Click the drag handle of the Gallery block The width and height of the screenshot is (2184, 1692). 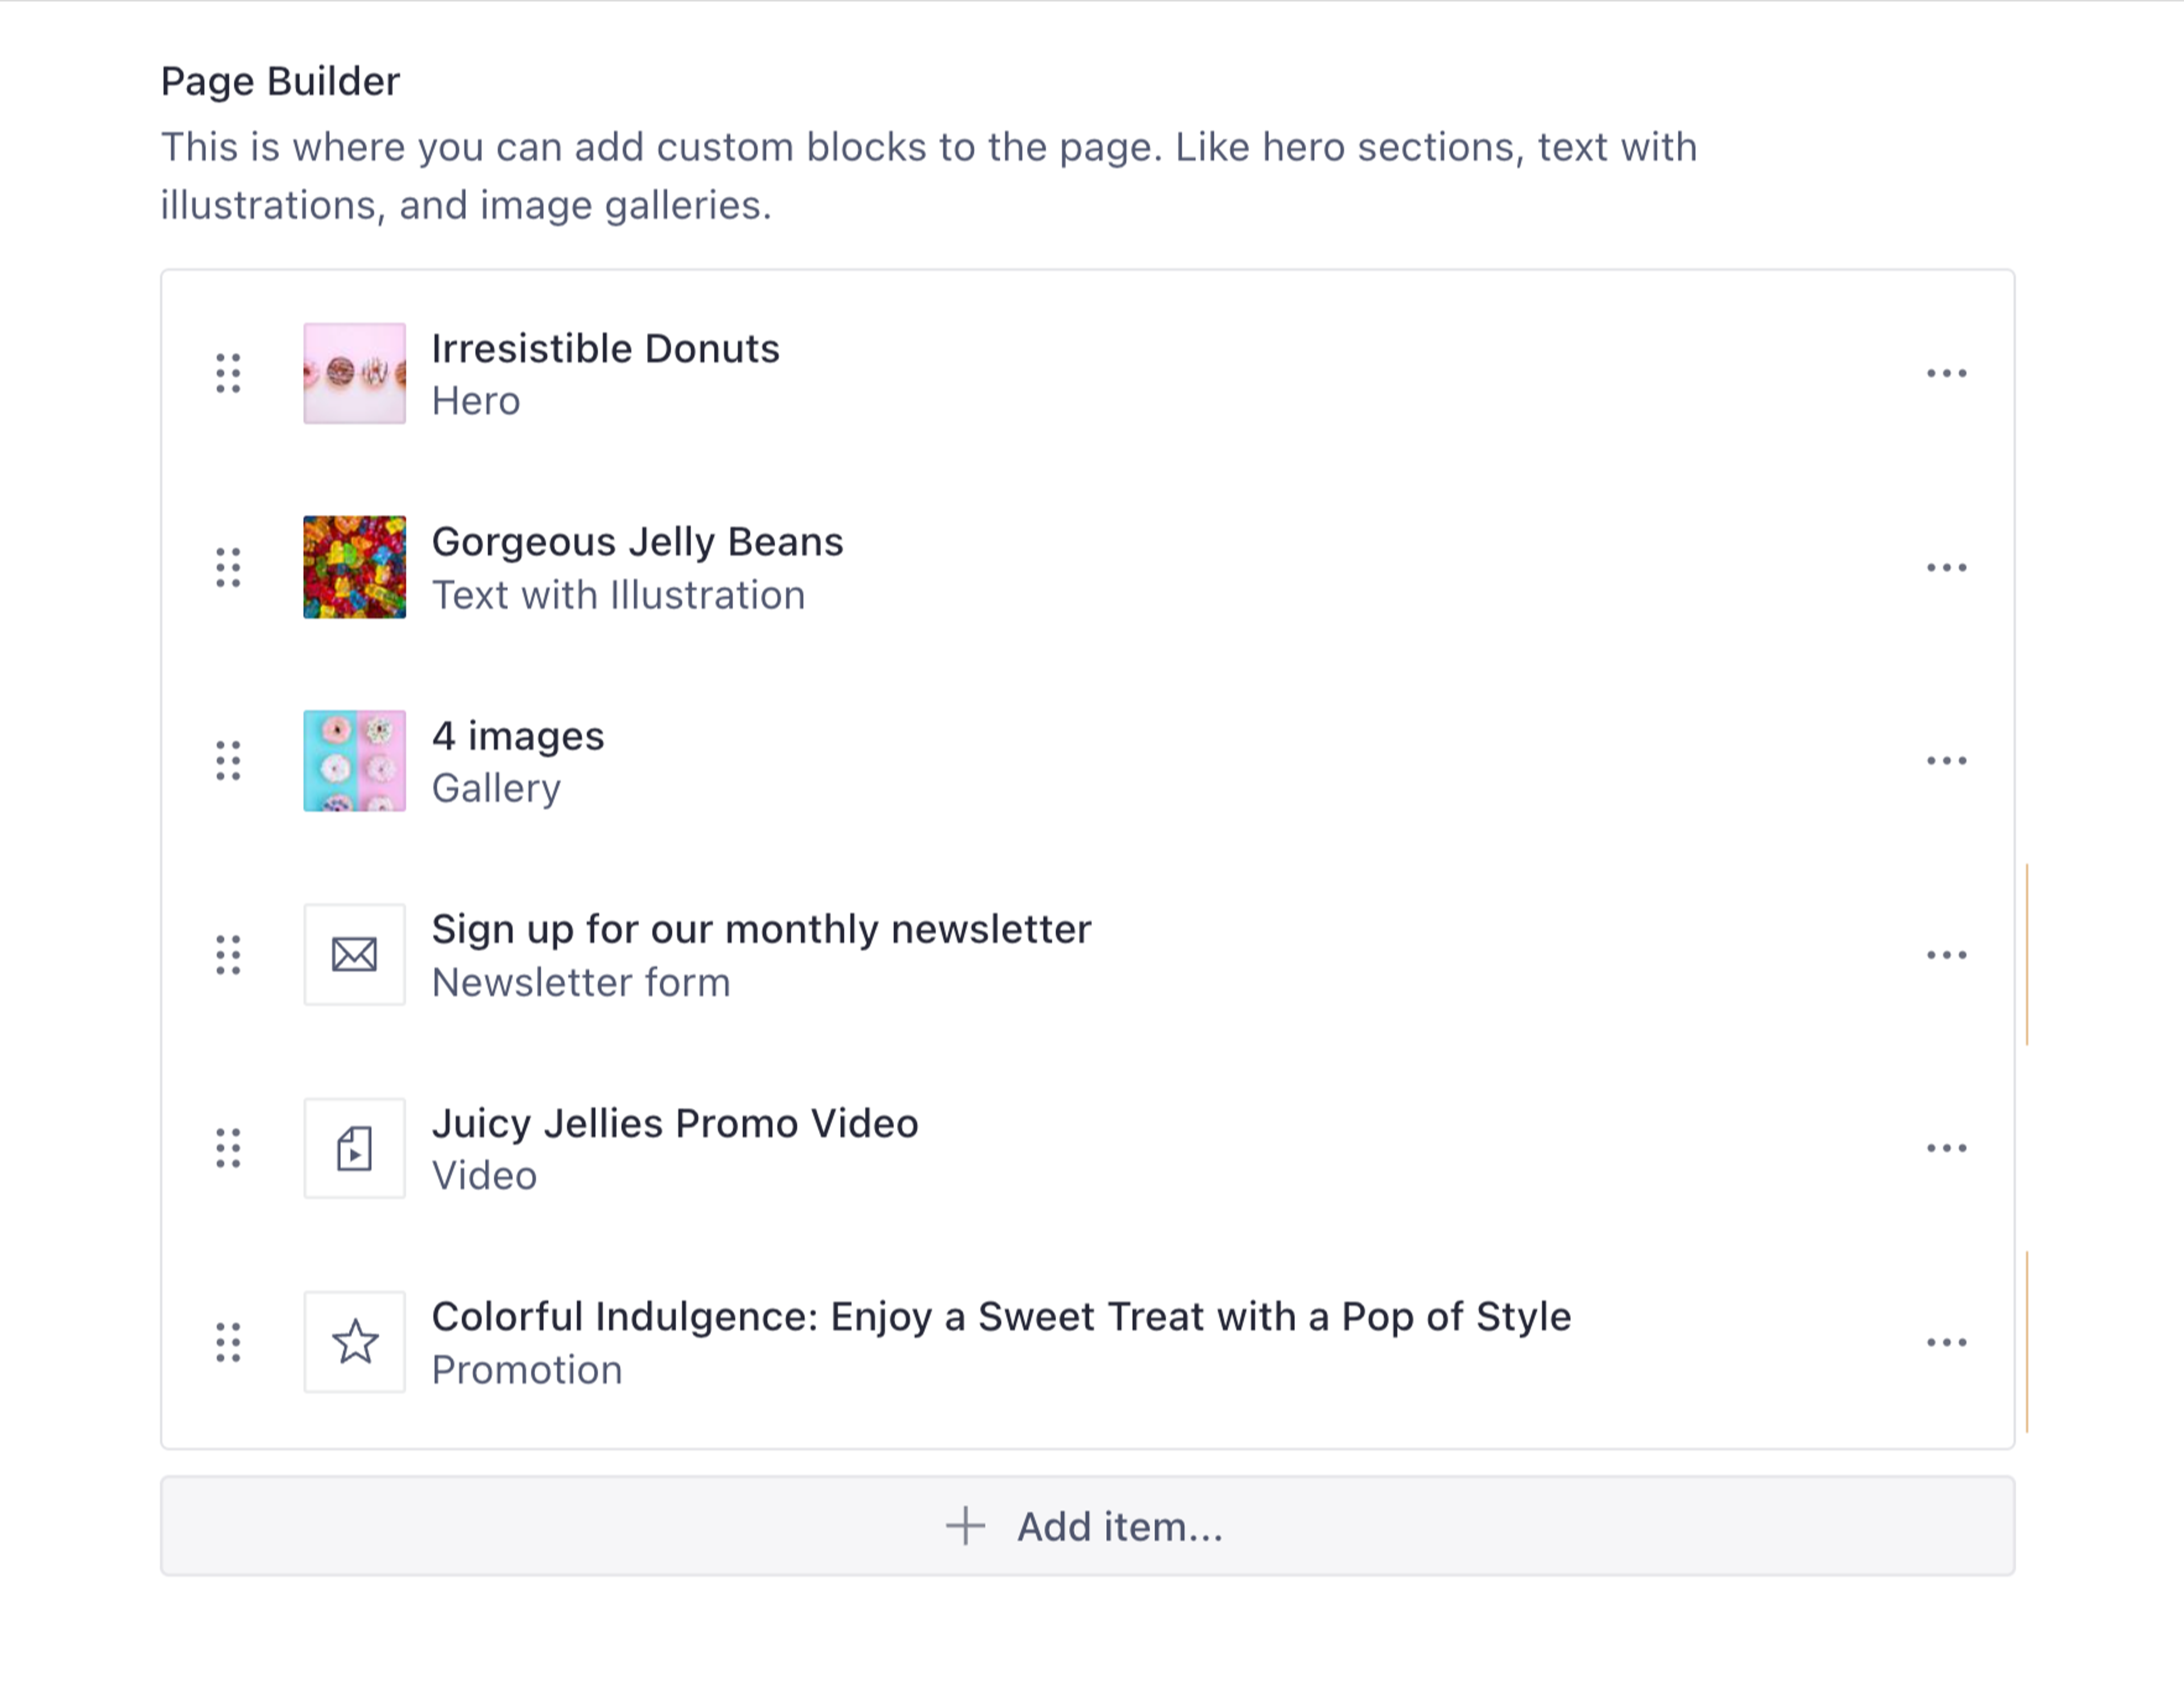[x=228, y=761]
